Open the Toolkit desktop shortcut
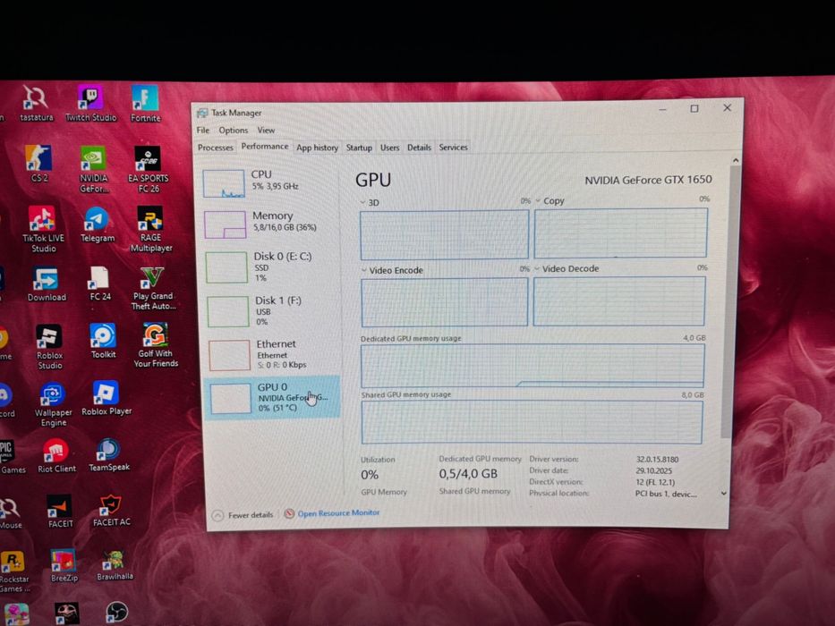 pos(103,341)
